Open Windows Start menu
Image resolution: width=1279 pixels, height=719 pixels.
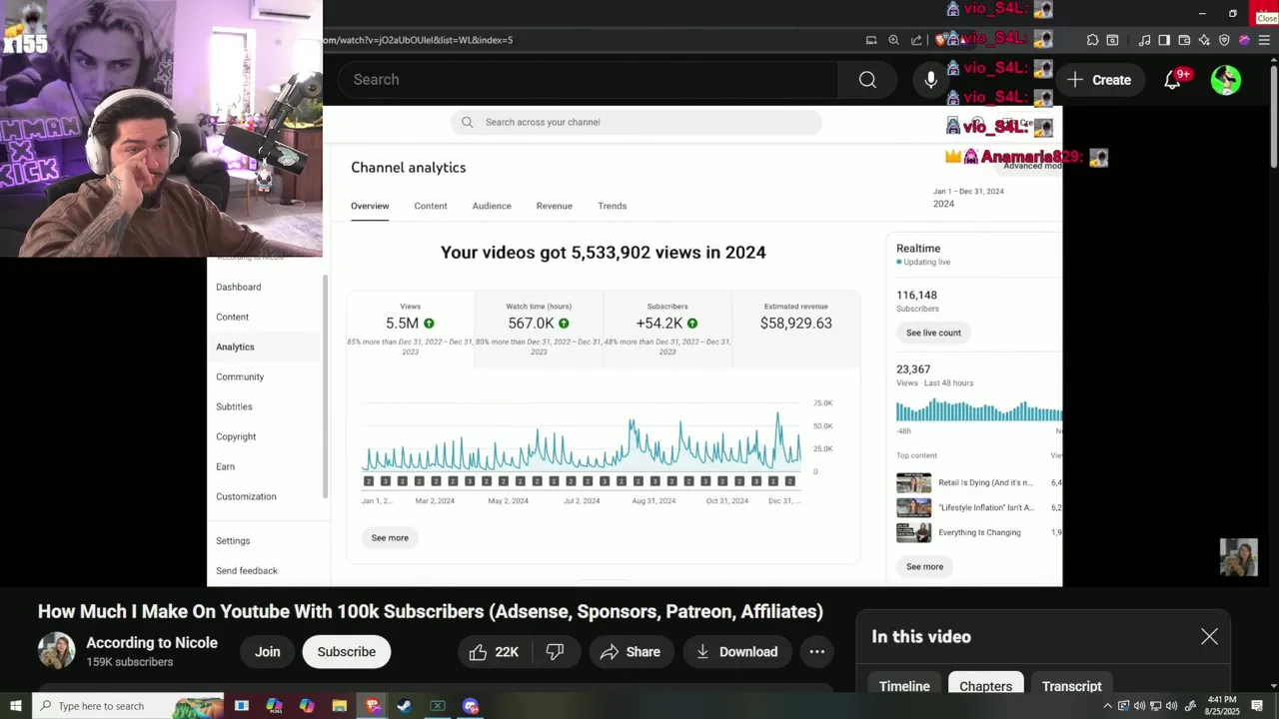coord(15,706)
